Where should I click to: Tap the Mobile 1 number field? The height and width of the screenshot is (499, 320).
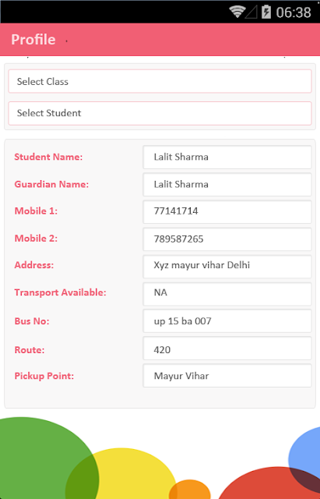click(227, 211)
